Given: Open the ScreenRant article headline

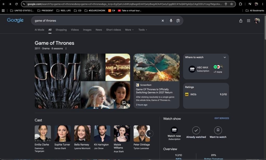Looking at the screenshot, I should click(154, 91).
